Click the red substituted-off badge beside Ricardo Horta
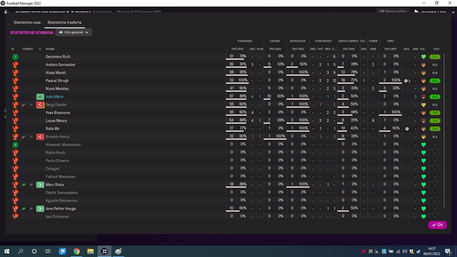The width and height of the screenshot is (457, 257). coord(40,137)
